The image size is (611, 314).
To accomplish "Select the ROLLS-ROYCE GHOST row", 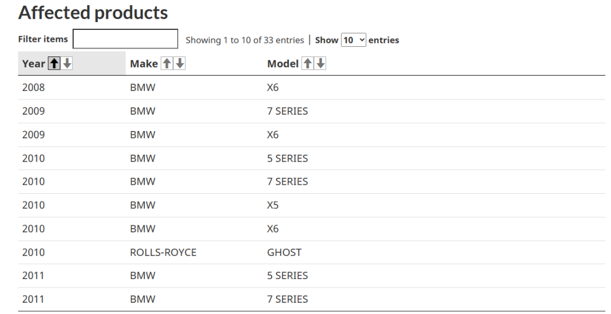I will (311, 252).
